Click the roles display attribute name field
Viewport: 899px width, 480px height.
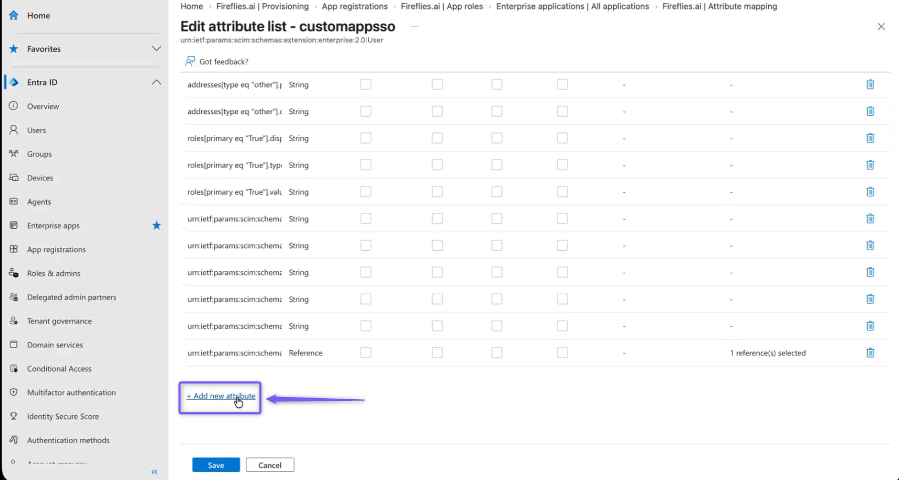pyautogui.click(x=234, y=138)
